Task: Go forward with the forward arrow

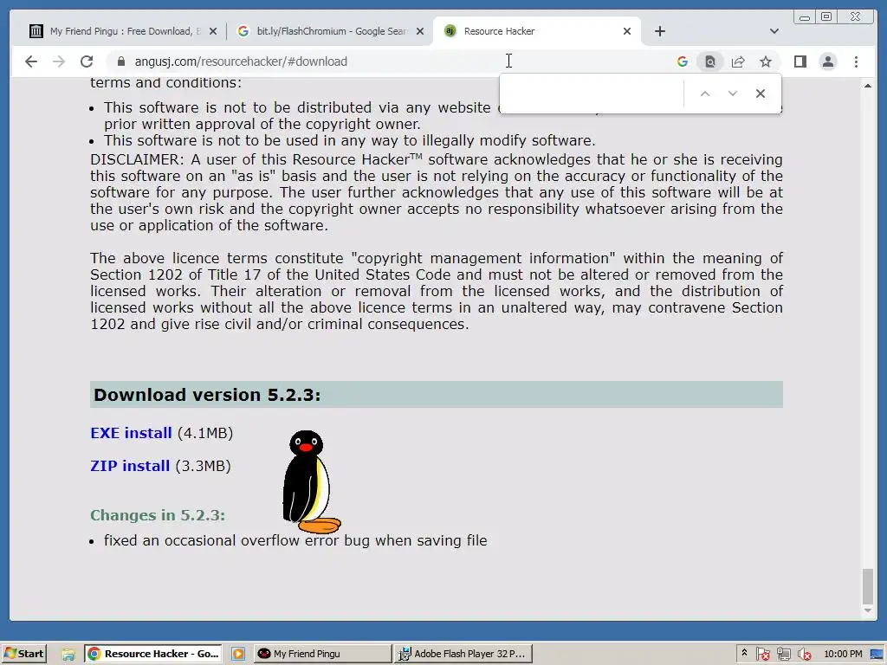Action: tap(59, 61)
